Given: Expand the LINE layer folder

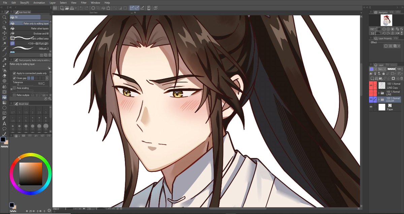Looking at the screenshot, I should (x=379, y=93).
